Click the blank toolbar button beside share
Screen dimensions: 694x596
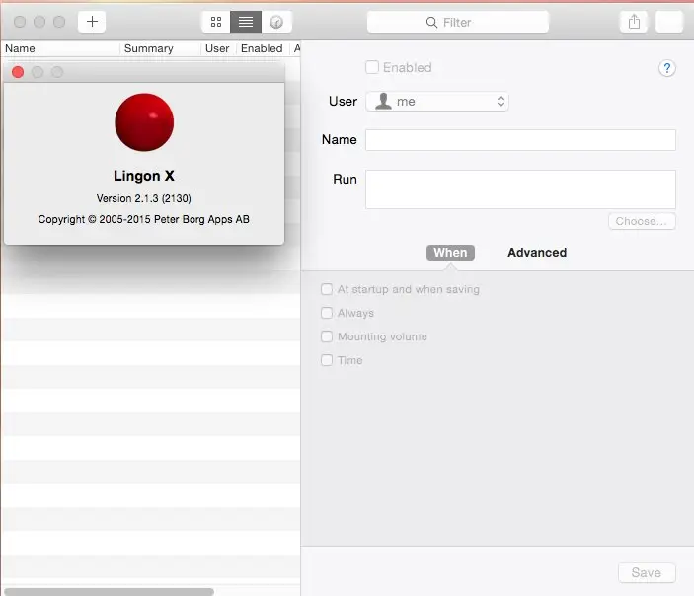(x=669, y=22)
